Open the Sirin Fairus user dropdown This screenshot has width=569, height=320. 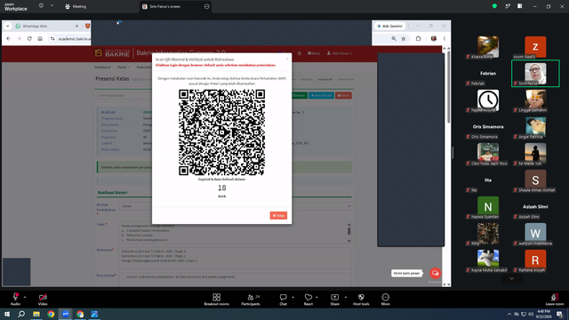(340, 53)
